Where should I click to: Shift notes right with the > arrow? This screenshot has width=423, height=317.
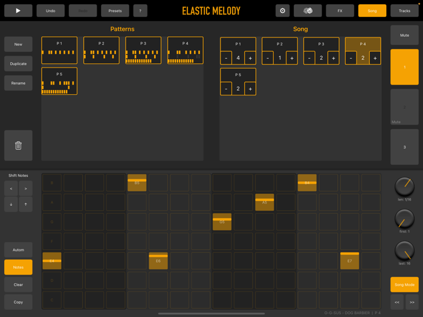[x=25, y=188]
